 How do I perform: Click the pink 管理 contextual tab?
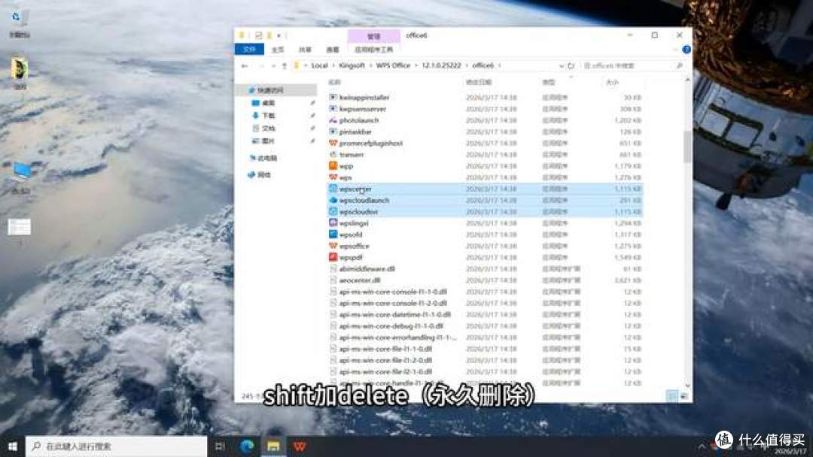click(374, 36)
